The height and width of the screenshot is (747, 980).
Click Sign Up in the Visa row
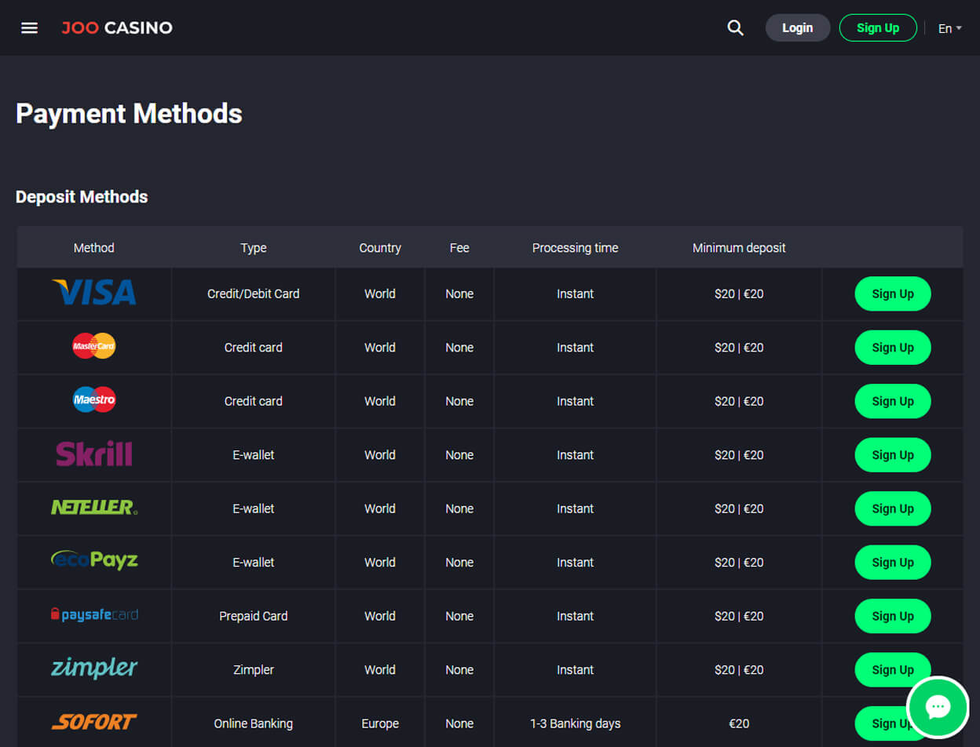[893, 294]
